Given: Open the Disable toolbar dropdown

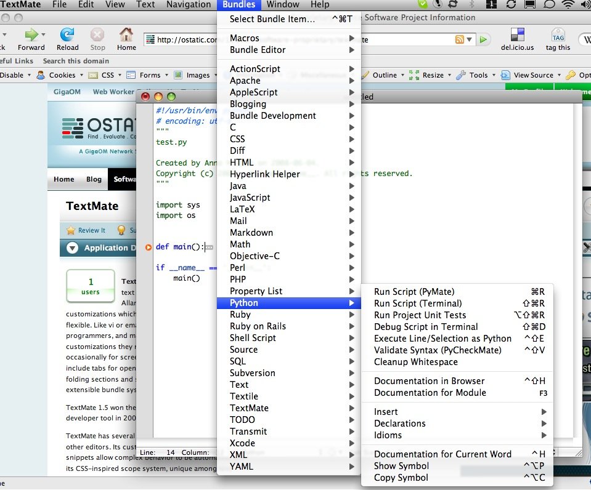Looking at the screenshot, I should [15, 75].
